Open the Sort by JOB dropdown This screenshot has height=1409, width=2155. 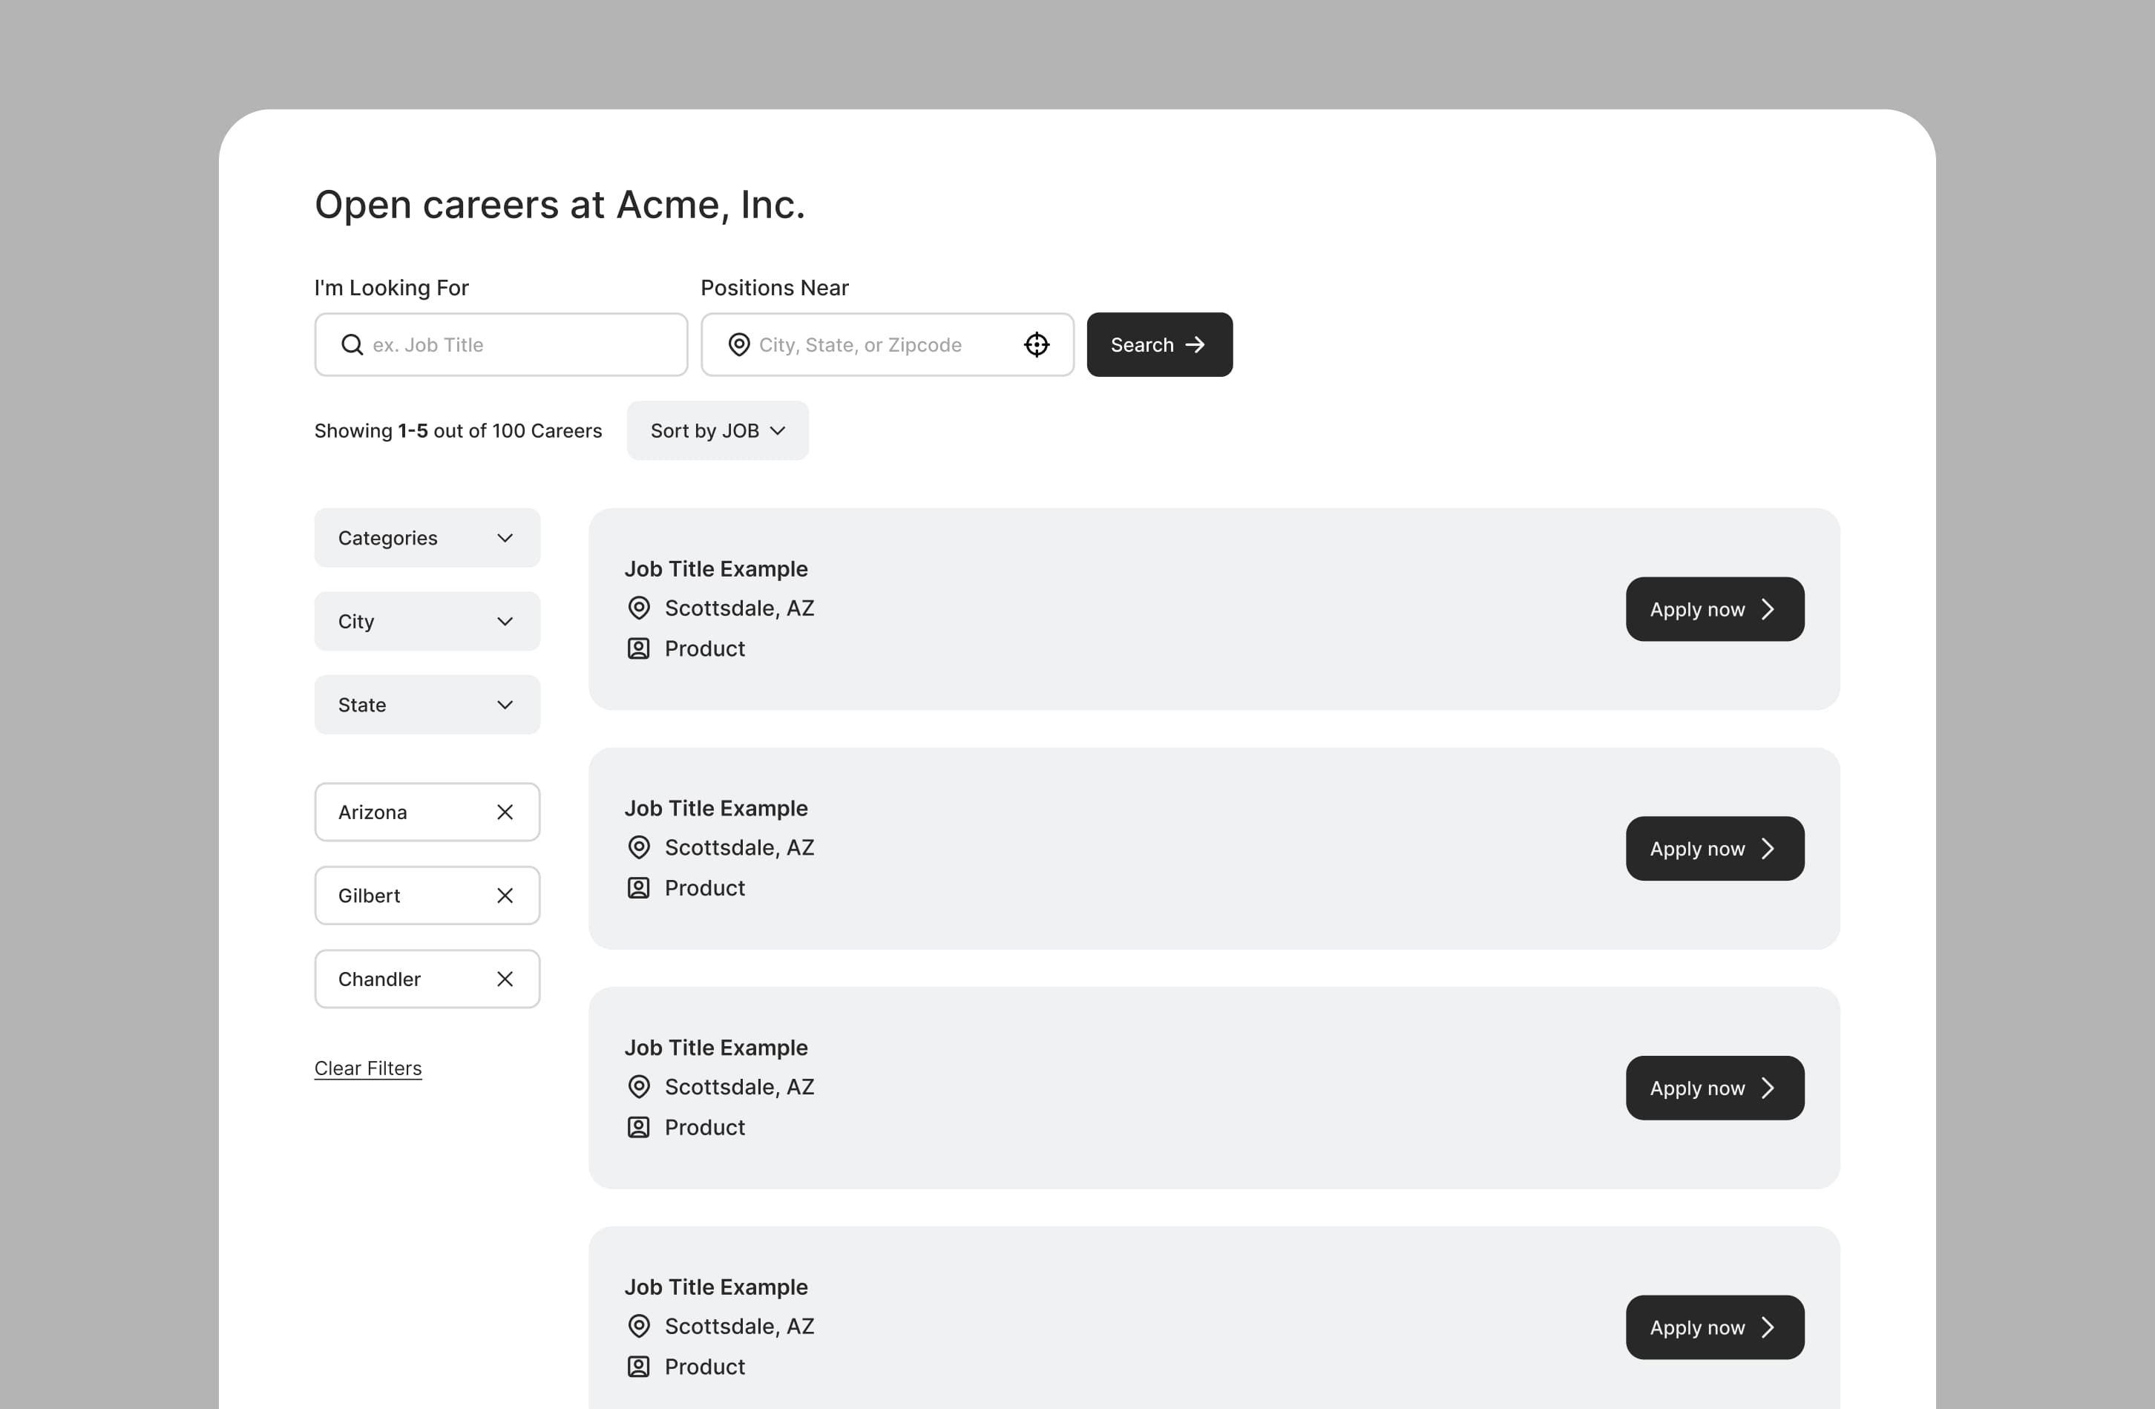click(x=717, y=430)
